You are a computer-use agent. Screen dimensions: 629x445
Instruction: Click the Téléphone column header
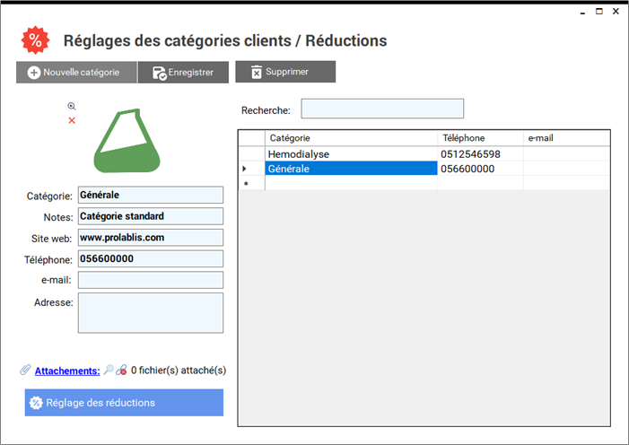point(480,138)
